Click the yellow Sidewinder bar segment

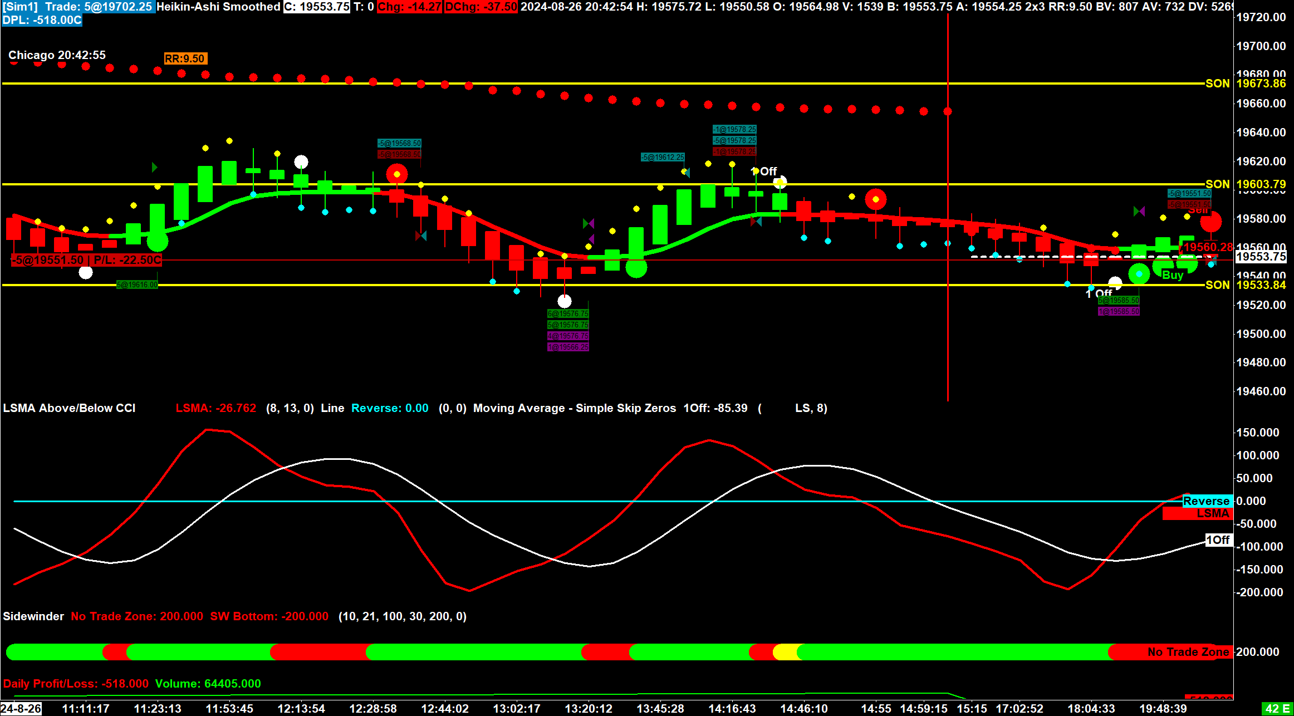click(x=786, y=651)
